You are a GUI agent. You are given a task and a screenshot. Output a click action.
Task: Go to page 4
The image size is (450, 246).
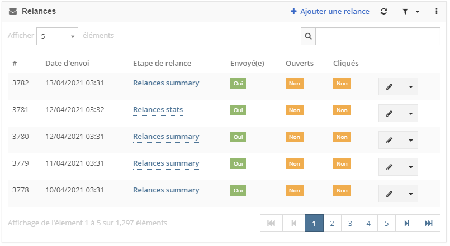(x=368, y=223)
